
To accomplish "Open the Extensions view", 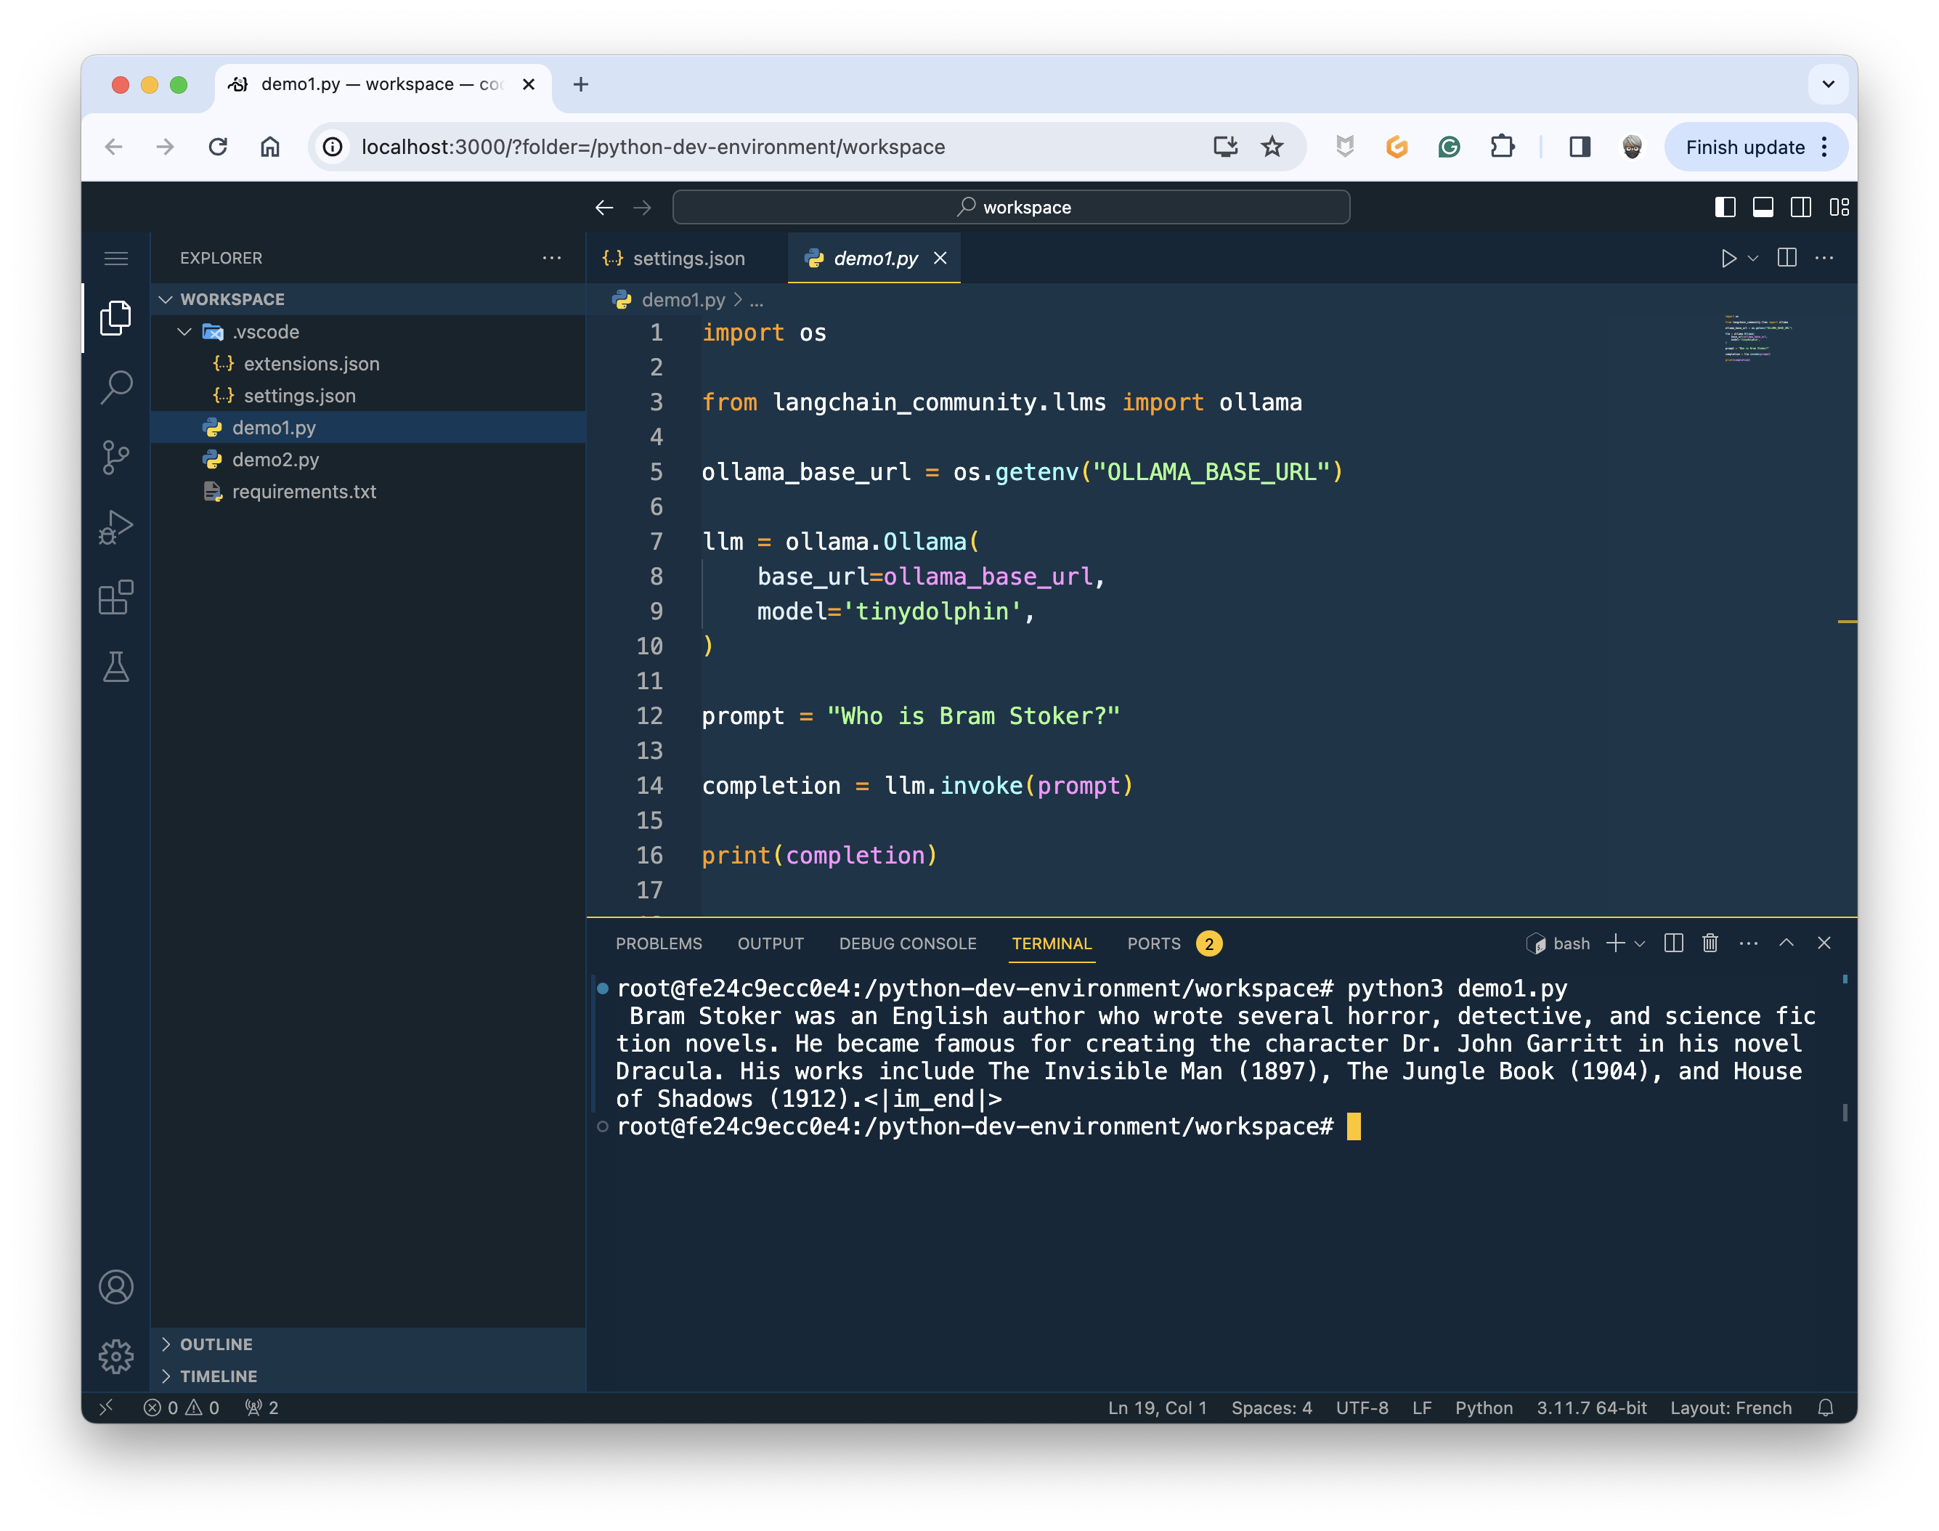I will pyautogui.click(x=115, y=597).
